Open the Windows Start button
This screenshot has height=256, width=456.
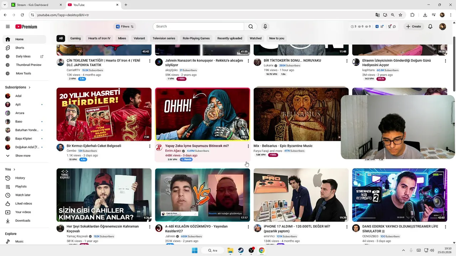click(195, 250)
